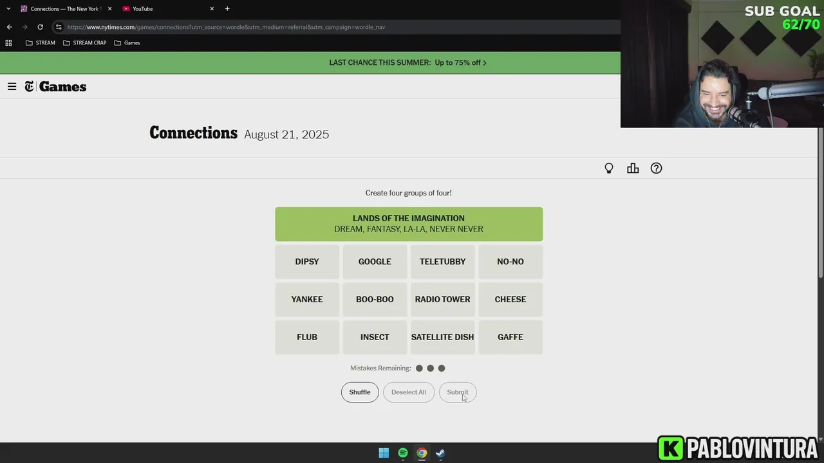
Task: Click the August 21, 2025 date text
Action: point(286,134)
